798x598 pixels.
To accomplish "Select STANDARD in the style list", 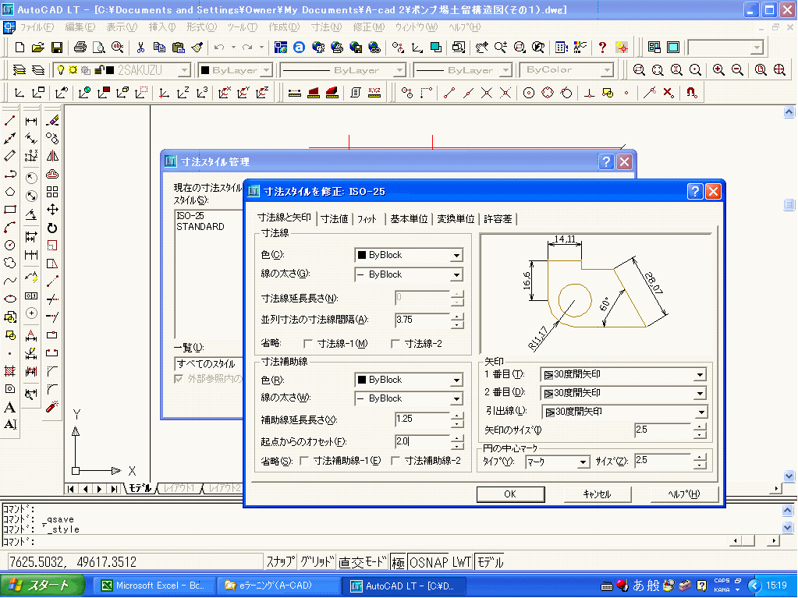I will pos(200,227).
